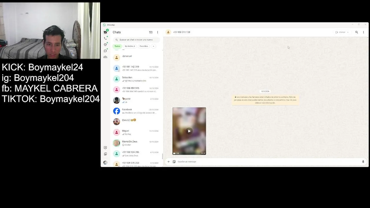Select the Favoritos filter
The image size is (370, 208).
(x=144, y=46)
